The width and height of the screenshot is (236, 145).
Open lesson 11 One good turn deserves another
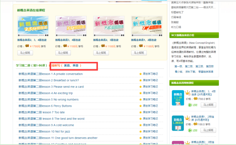pyautogui.click(x=58, y=138)
